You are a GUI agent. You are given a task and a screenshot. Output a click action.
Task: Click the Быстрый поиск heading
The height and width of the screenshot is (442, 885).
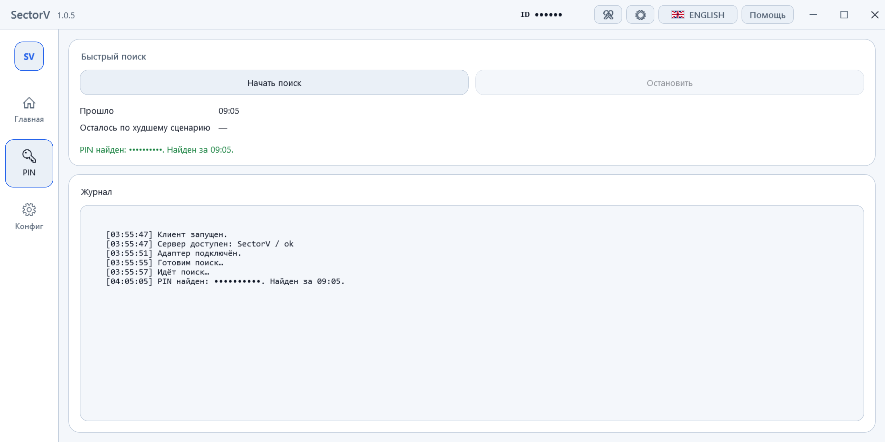pos(113,57)
